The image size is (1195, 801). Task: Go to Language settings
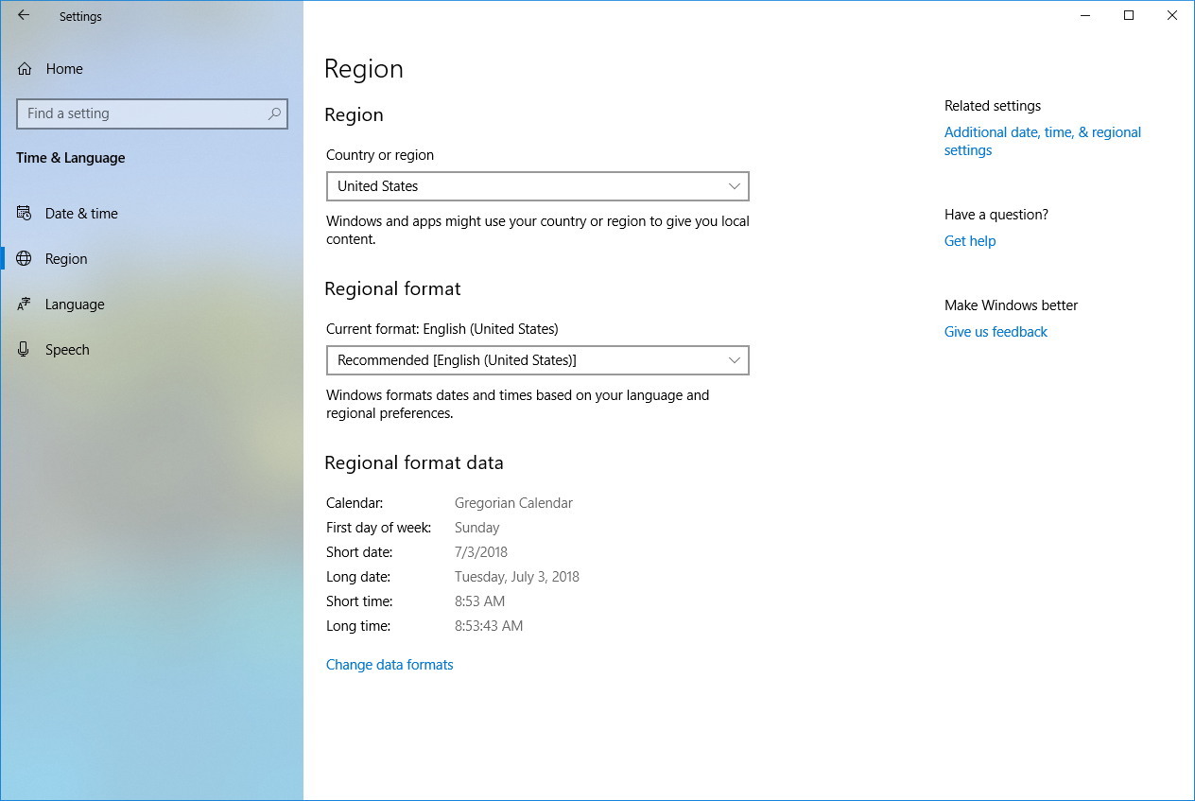[x=151, y=305]
